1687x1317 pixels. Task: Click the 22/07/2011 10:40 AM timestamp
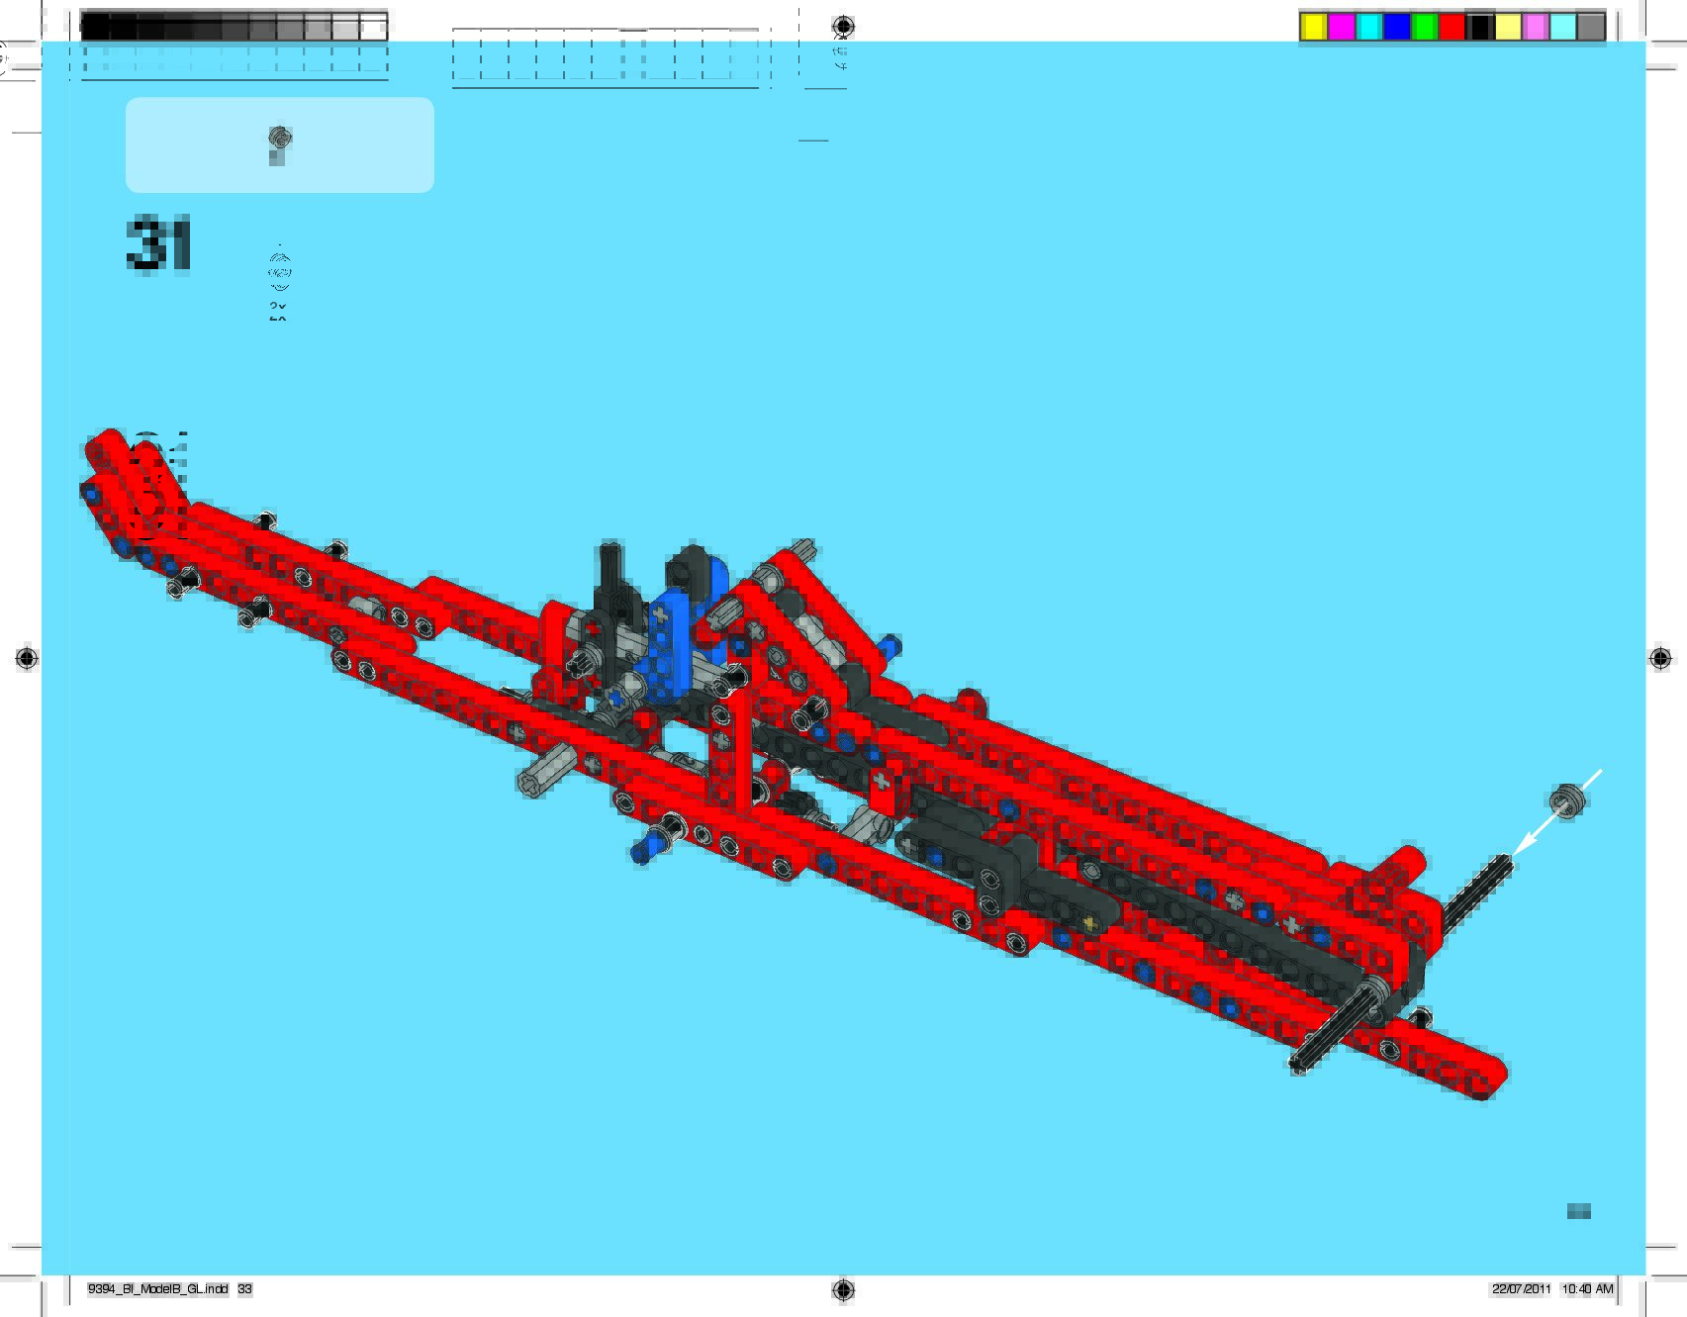(1552, 1289)
